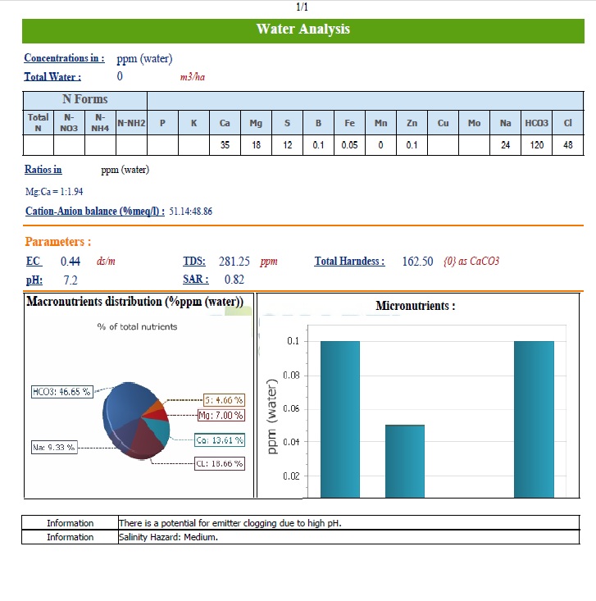
Task: Click the balance value '51.14:48.86'
Action: tap(190, 212)
